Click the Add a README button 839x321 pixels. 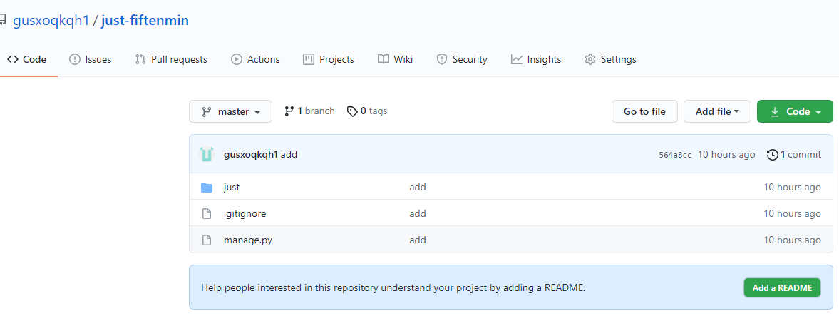point(782,288)
